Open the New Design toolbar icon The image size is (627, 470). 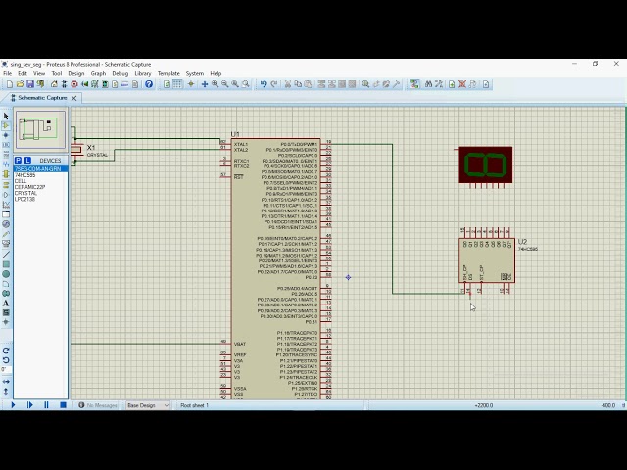pyautogui.click(x=10, y=84)
